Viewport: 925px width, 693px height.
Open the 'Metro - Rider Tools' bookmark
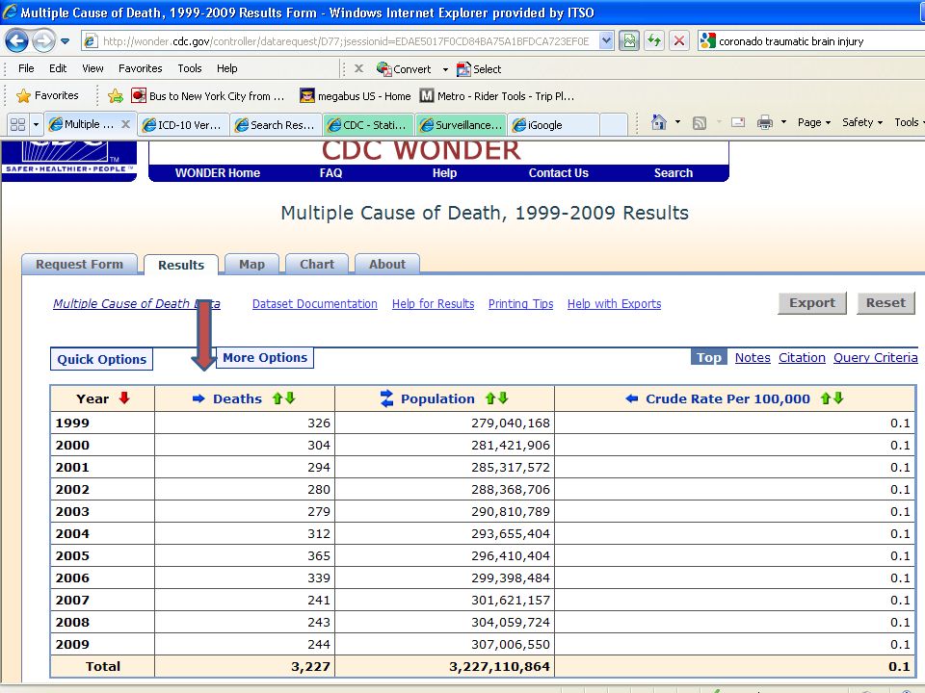coord(497,95)
